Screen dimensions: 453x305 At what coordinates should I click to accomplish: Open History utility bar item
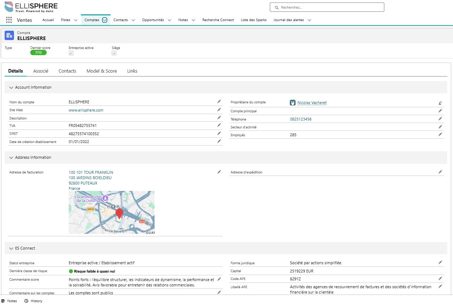[x=33, y=301]
